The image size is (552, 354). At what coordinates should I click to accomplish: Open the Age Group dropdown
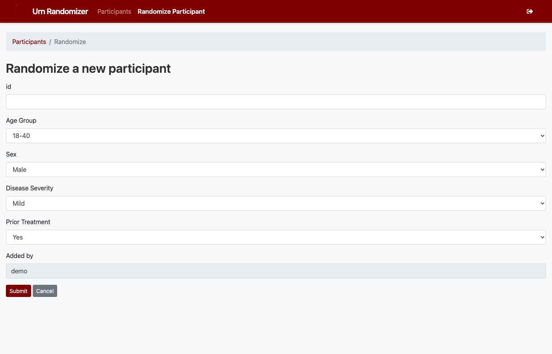tap(276, 136)
